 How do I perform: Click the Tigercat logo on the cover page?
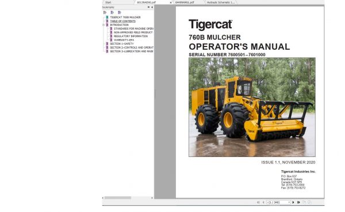click(210, 24)
